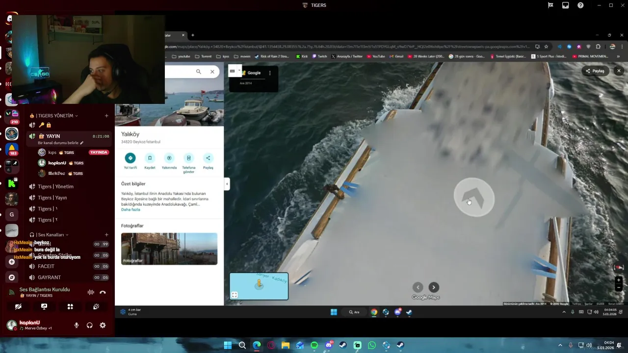Save the place with Kaydet
This screenshot has width=628, height=353.
[150, 158]
